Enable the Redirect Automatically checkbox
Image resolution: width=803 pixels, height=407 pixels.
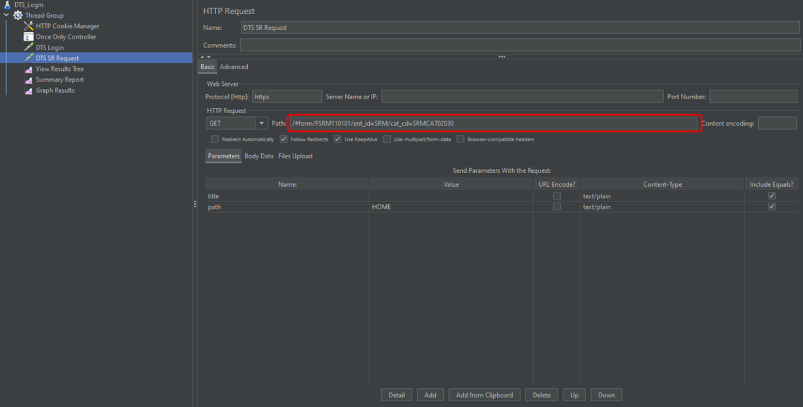(215, 139)
